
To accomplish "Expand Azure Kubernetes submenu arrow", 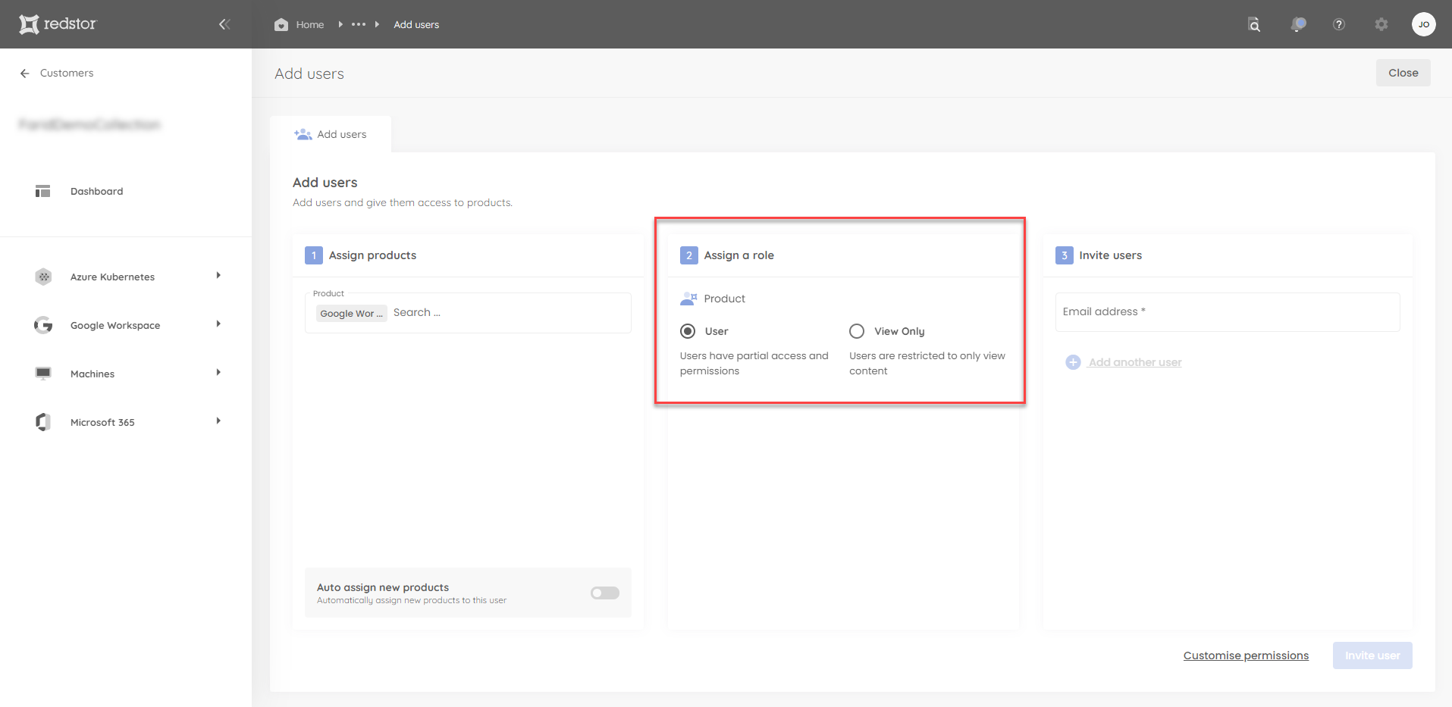I will 218,276.
